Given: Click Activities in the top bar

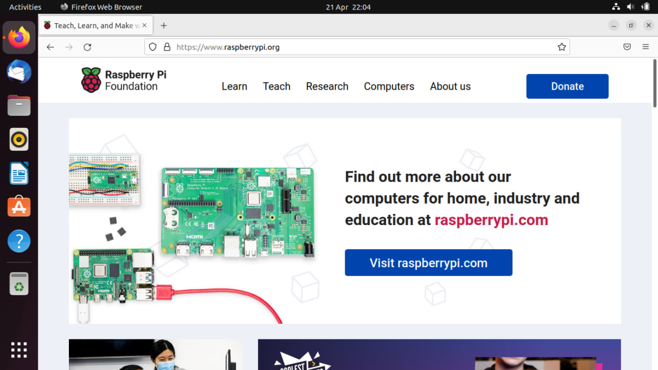Looking at the screenshot, I should pyautogui.click(x=25, y=7).
